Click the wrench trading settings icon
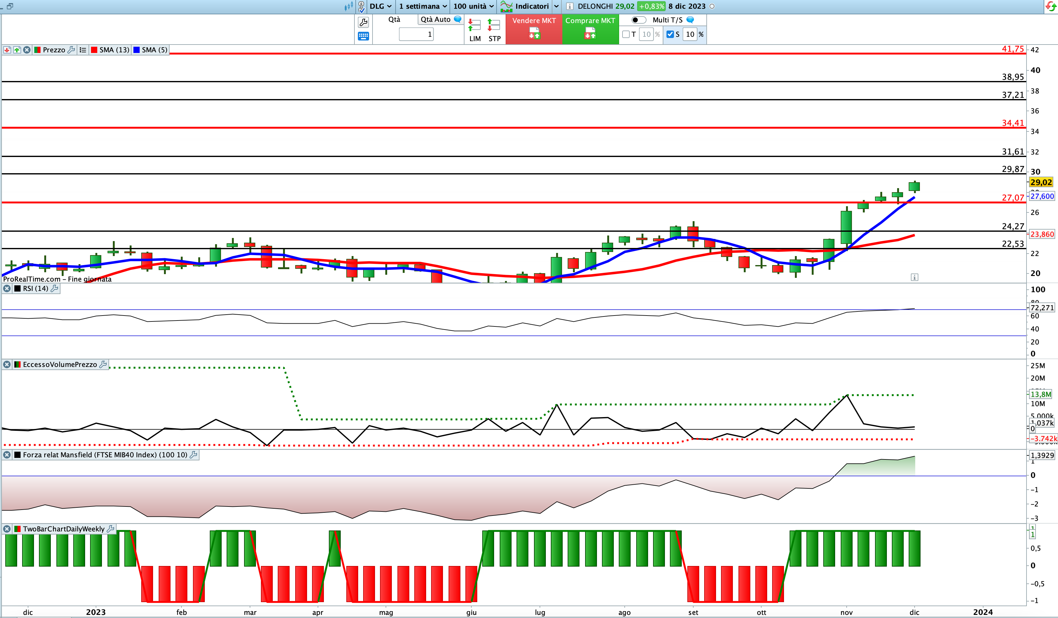Image resolution: width=1058 pixels, height=618 pixels. [363, 22]
